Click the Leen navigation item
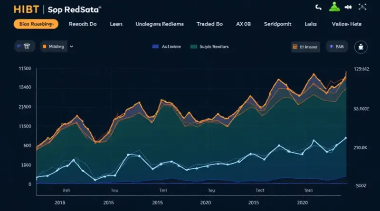Image resolution: width=380 pixels, height=211 pixels. [x=115, y=24]
